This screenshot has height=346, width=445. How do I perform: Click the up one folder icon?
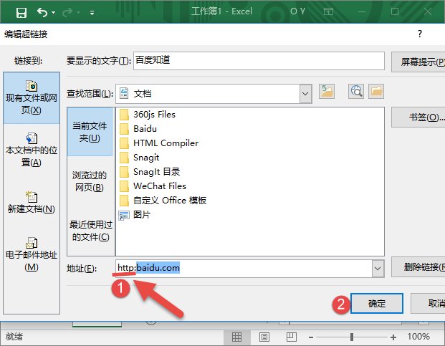click(326, 92)
